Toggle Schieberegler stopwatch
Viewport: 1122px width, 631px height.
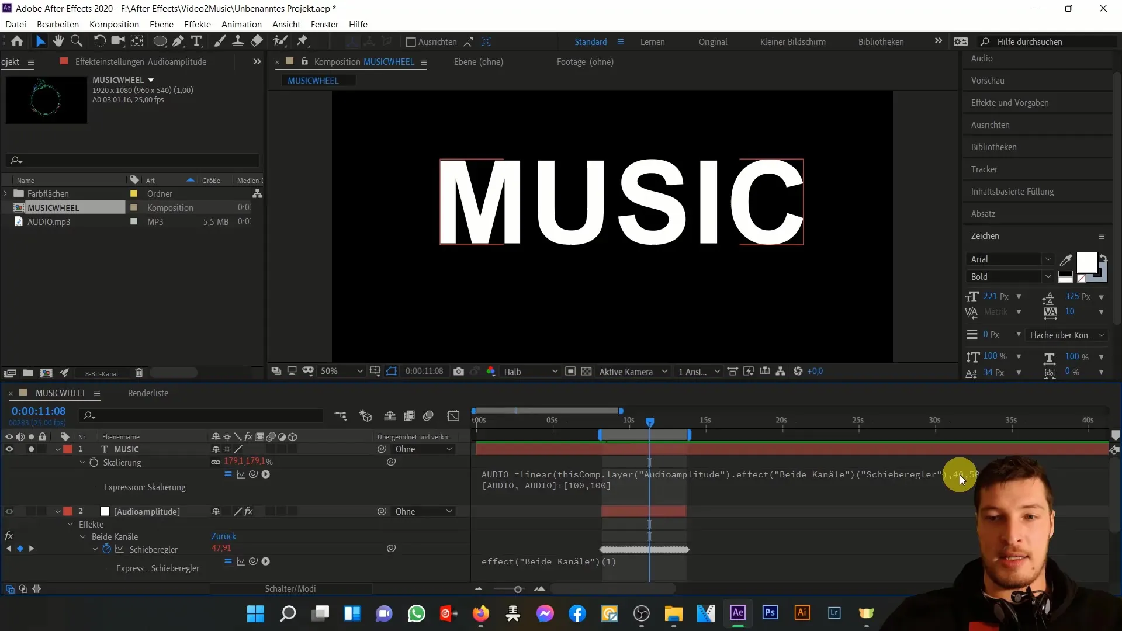pyautogui.click(x=106, y=549)
